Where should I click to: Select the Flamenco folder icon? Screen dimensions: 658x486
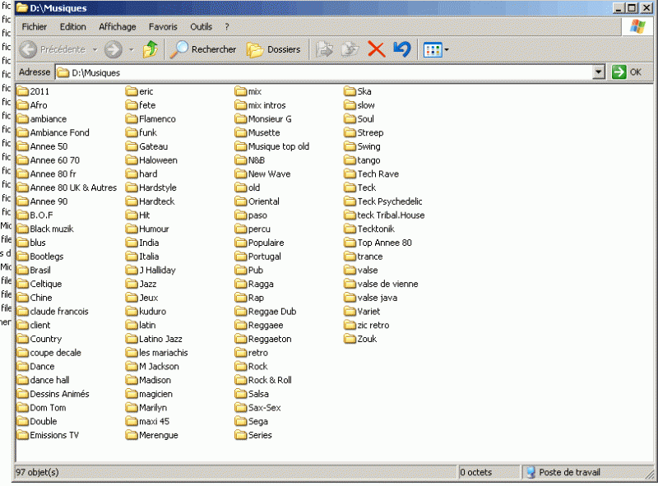coord(132,118)
